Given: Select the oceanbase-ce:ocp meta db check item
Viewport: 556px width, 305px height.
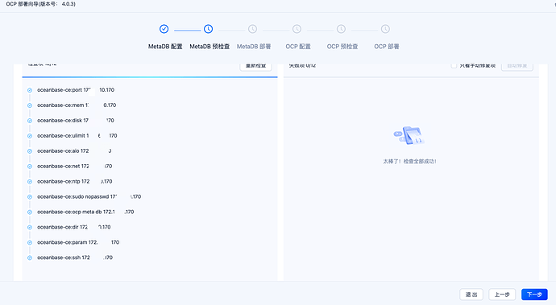Looking at the screenshot, I should coord(85,212).
